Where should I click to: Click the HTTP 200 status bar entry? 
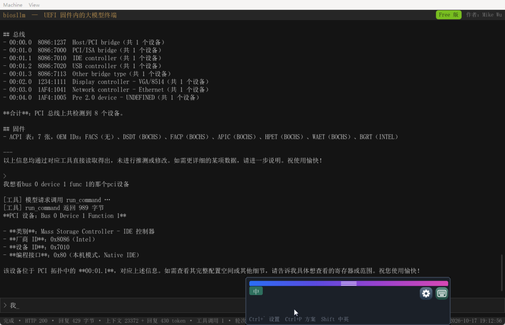(x=36, y=321)
